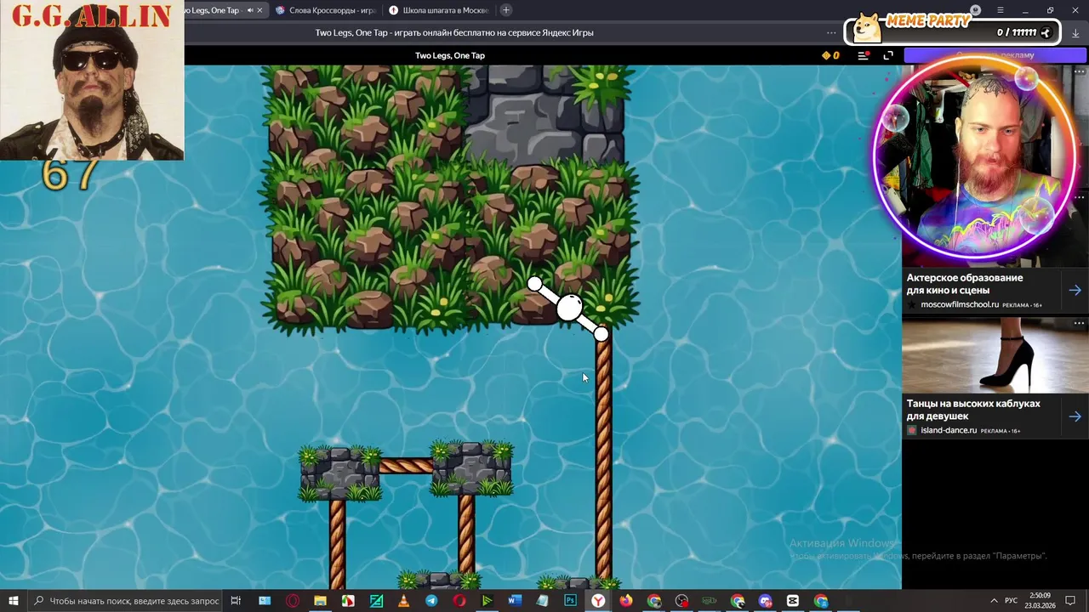Screen dimensions: 1089x612
Task: Open the Актерское образование для кино и сцены ad
Action: pyautogui.click(x=965, y=284)
